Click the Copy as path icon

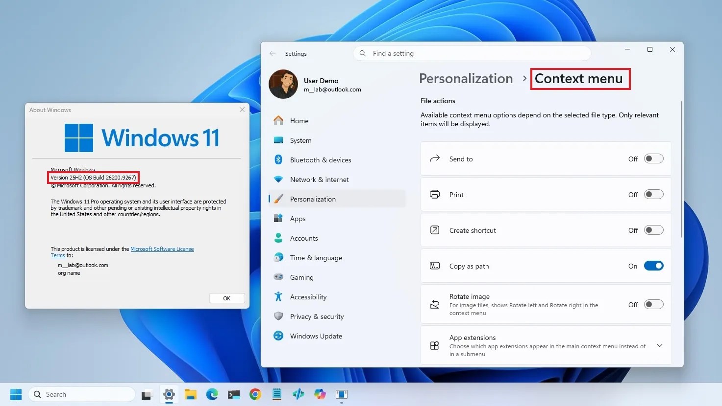pyautogui.click(x=435, y=266)
